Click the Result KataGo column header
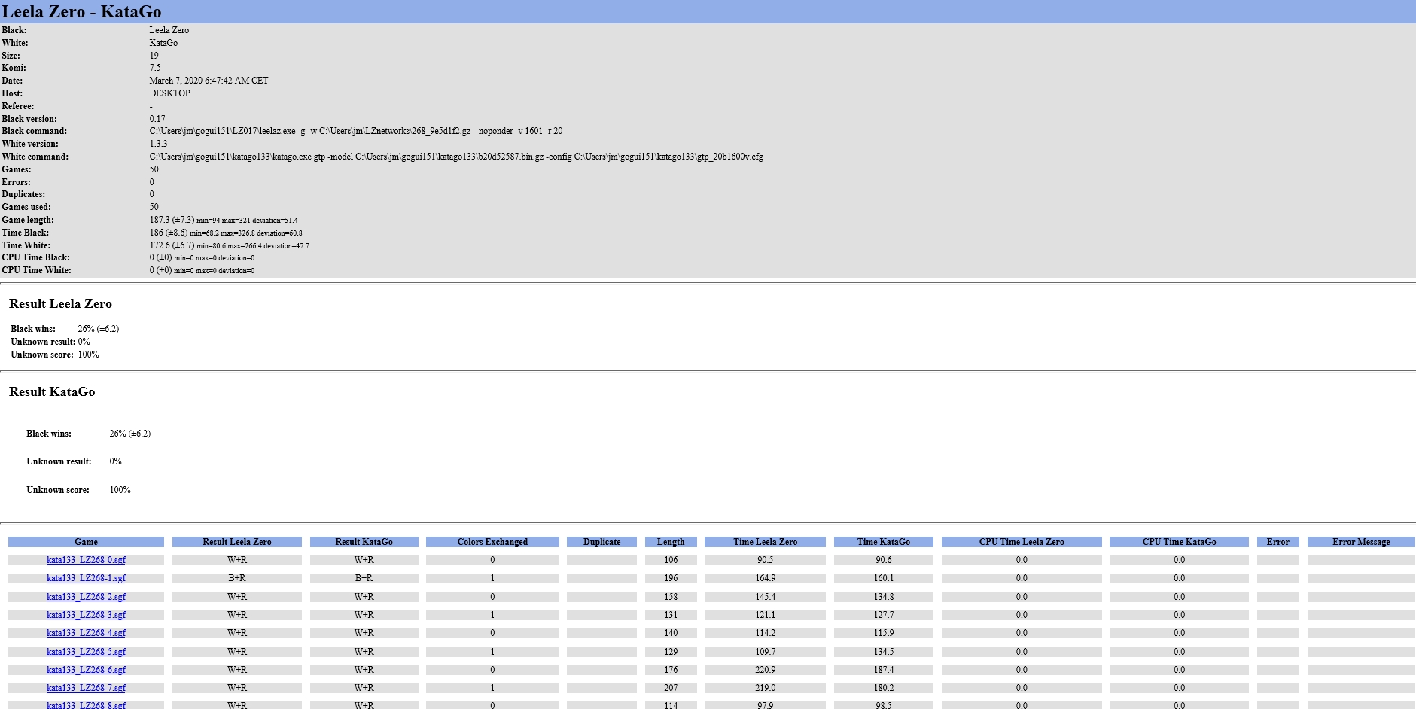1416x709 pixels. pos(364,542)
